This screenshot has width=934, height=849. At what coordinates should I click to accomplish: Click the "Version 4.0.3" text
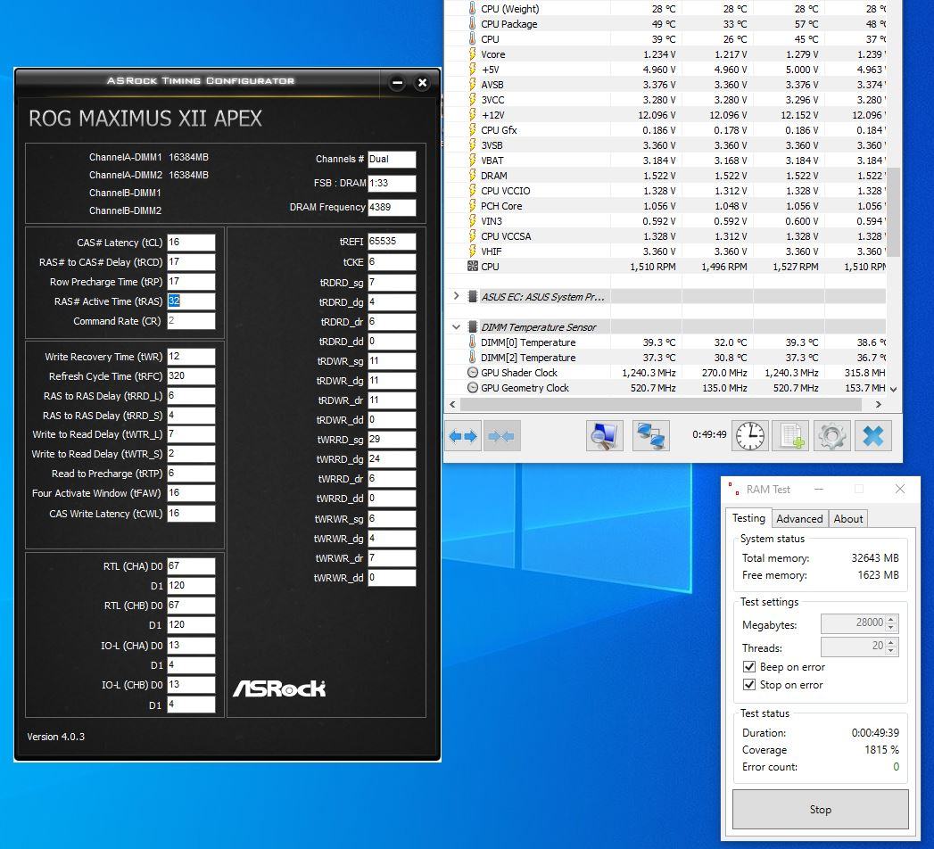(56, 737)
